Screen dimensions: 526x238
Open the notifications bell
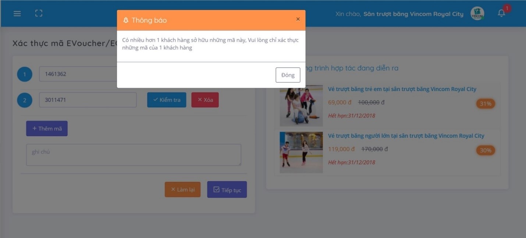501,13
